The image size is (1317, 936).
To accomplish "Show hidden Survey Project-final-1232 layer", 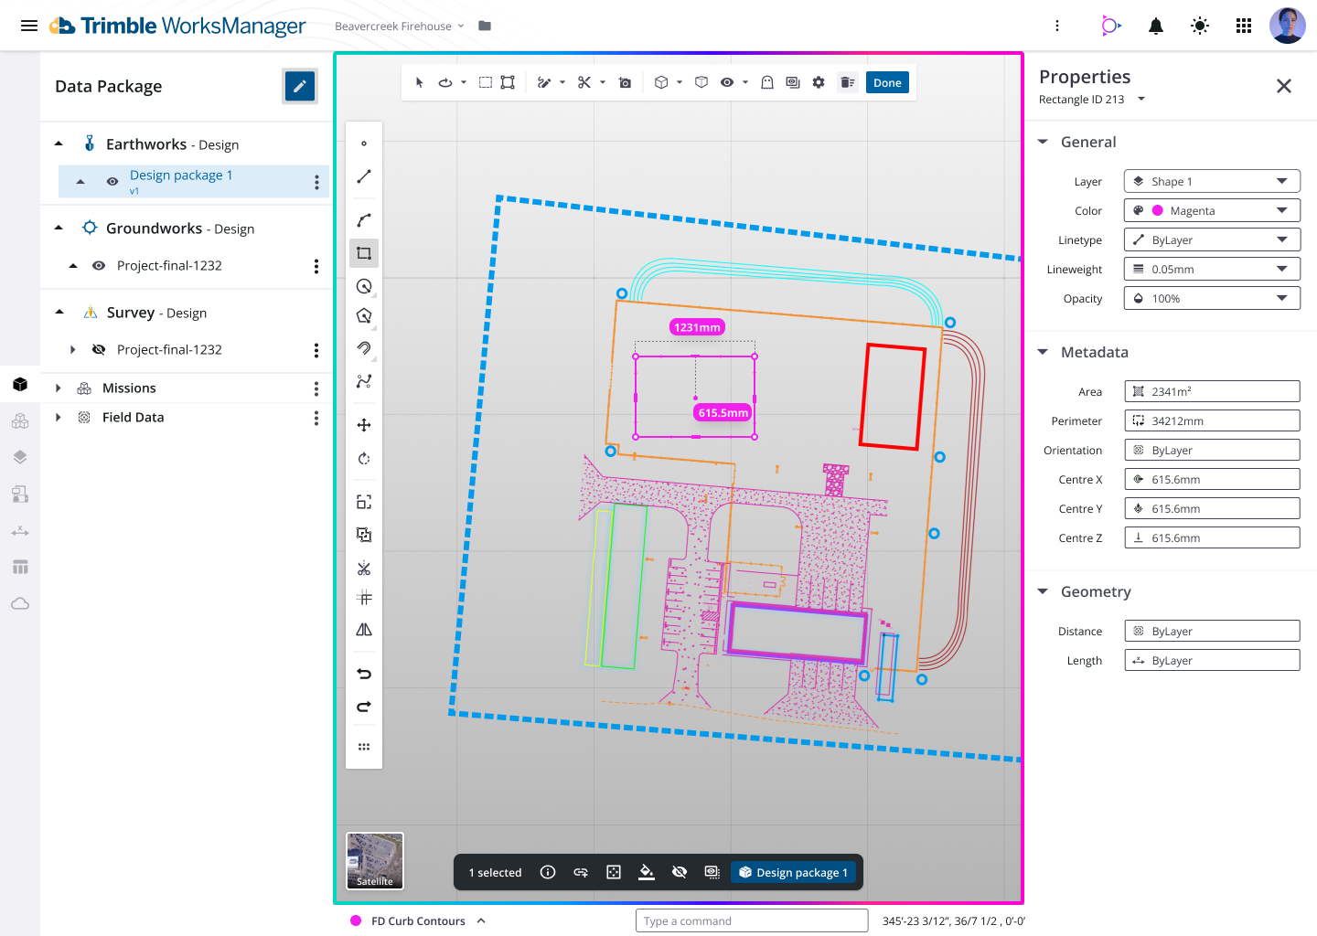I will [x=99, y=350].
